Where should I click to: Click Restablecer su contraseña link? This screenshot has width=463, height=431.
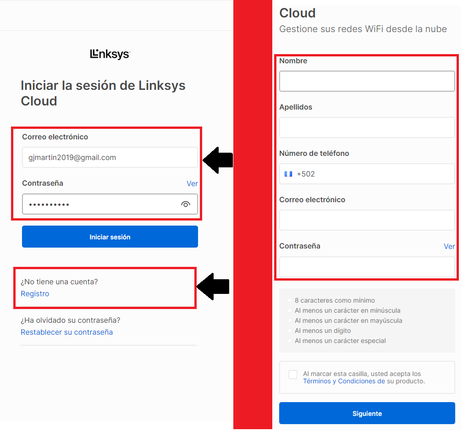coord(67,332)
